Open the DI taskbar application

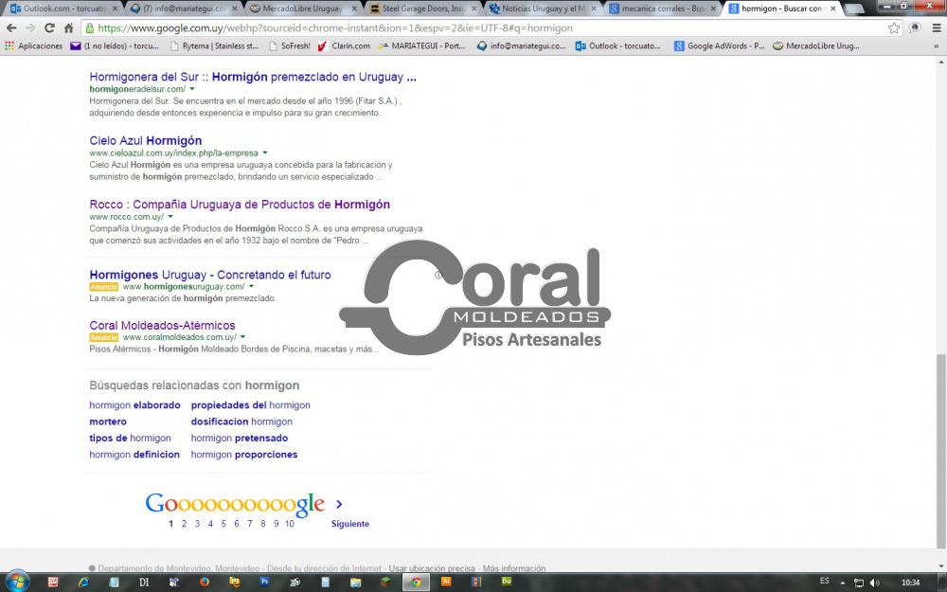point(144,582)
